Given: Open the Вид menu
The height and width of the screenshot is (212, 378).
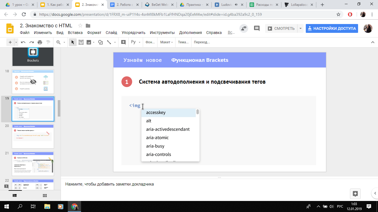Looking at the screenshot, I should coord(60,33).
